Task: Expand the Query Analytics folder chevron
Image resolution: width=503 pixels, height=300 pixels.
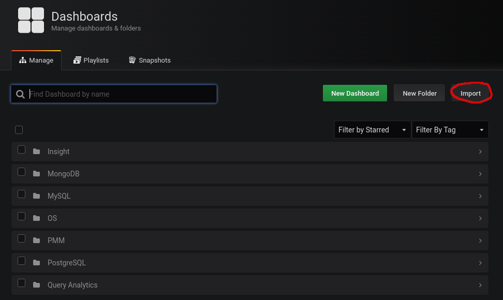Action: tap(480, 285)
